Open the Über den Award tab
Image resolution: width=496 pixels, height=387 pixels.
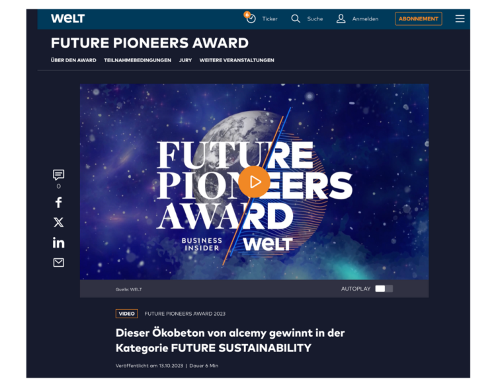(73, 60)
